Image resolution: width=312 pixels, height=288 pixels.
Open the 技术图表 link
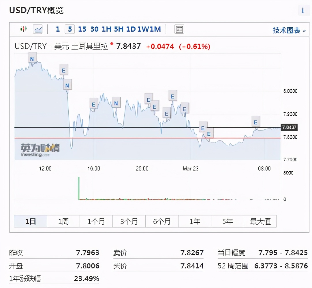[286, 30]
